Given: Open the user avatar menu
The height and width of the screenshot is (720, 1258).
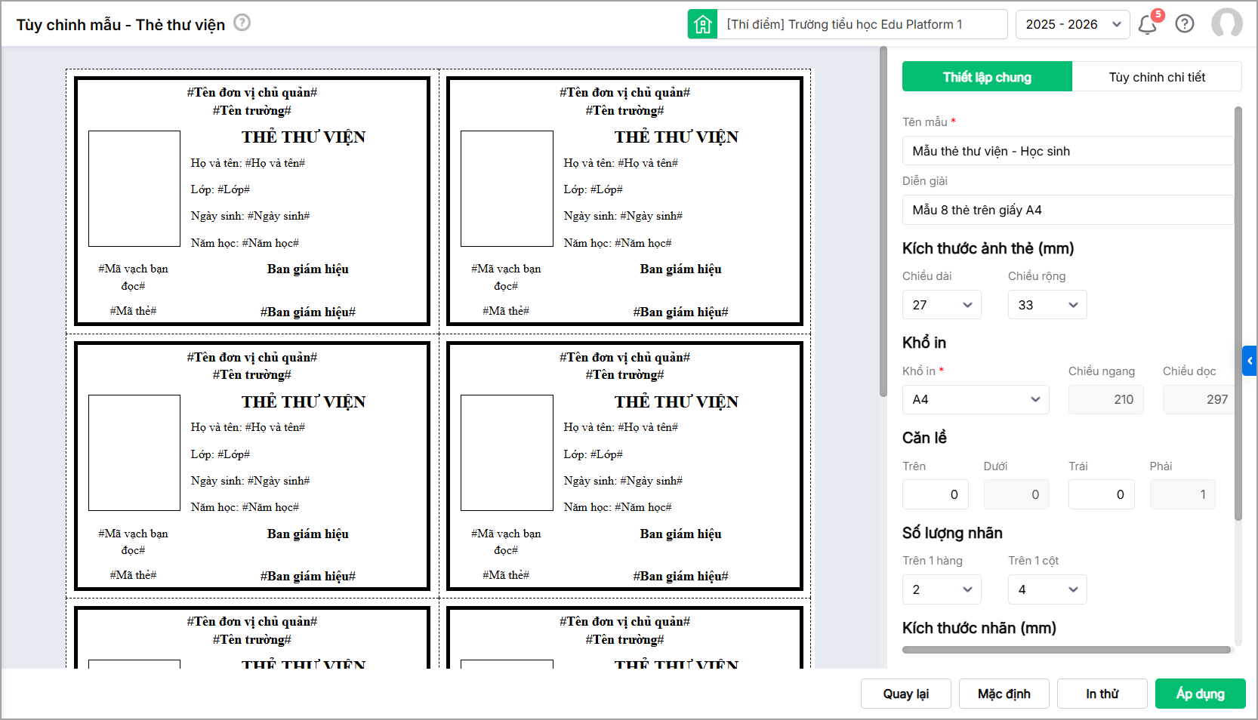Looking at the screenshot, I should [1227, 23].
